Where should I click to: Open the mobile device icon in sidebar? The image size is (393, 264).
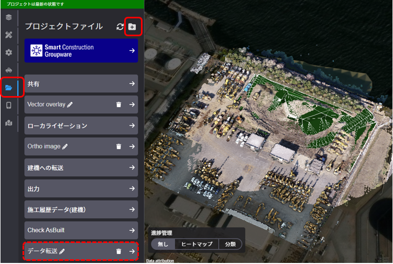pyautogui.click(x=9, y=105)
